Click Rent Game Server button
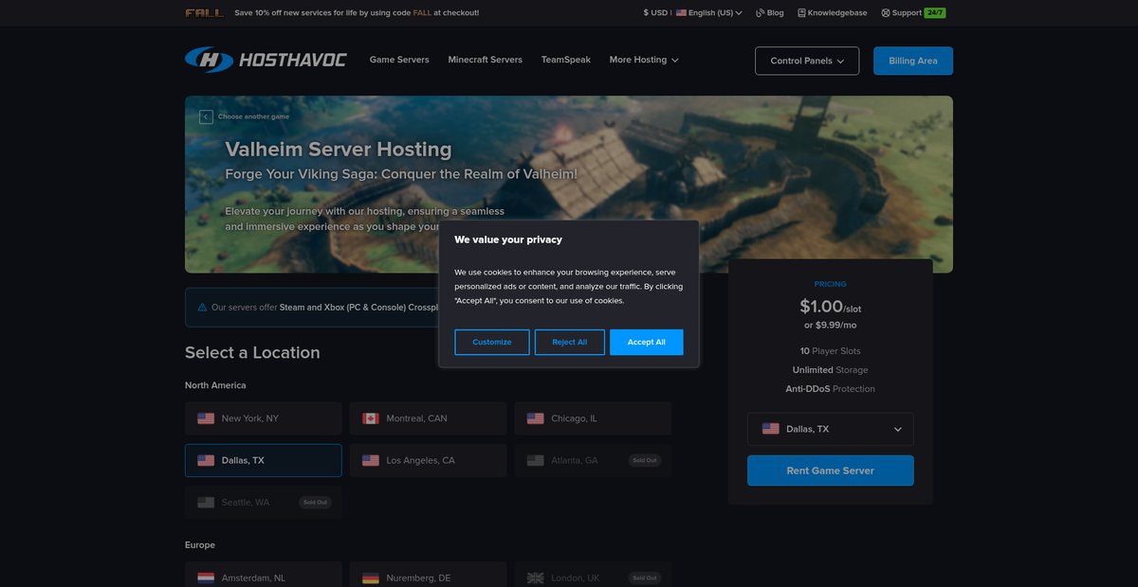This screenshot has height=587, width=1138. (831, 471)
